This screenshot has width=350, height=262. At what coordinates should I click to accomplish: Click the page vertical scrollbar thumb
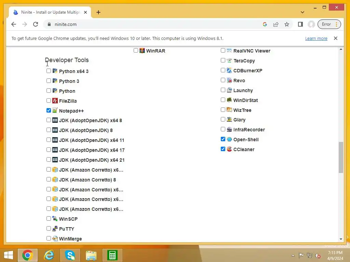[x=341, y=157]
